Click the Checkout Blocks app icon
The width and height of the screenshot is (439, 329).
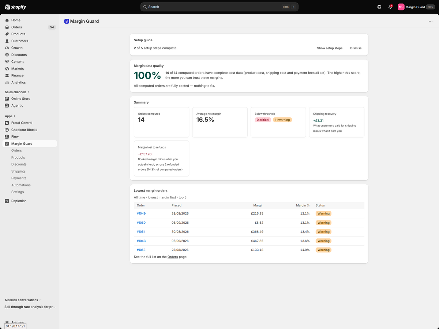[7, 130]
